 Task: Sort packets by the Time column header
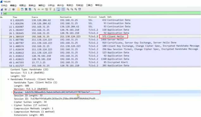(x=15, y=17)
